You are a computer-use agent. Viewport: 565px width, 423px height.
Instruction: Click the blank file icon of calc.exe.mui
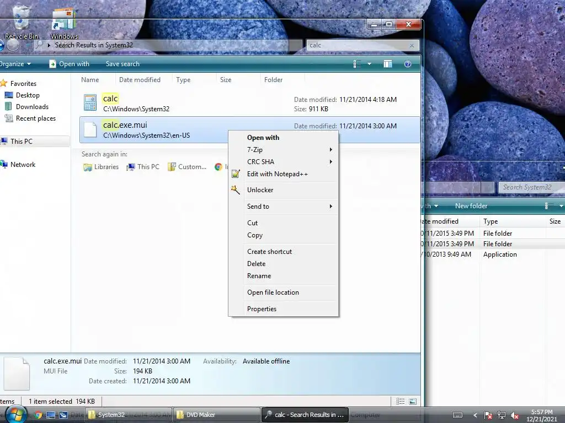click(90, 129)
